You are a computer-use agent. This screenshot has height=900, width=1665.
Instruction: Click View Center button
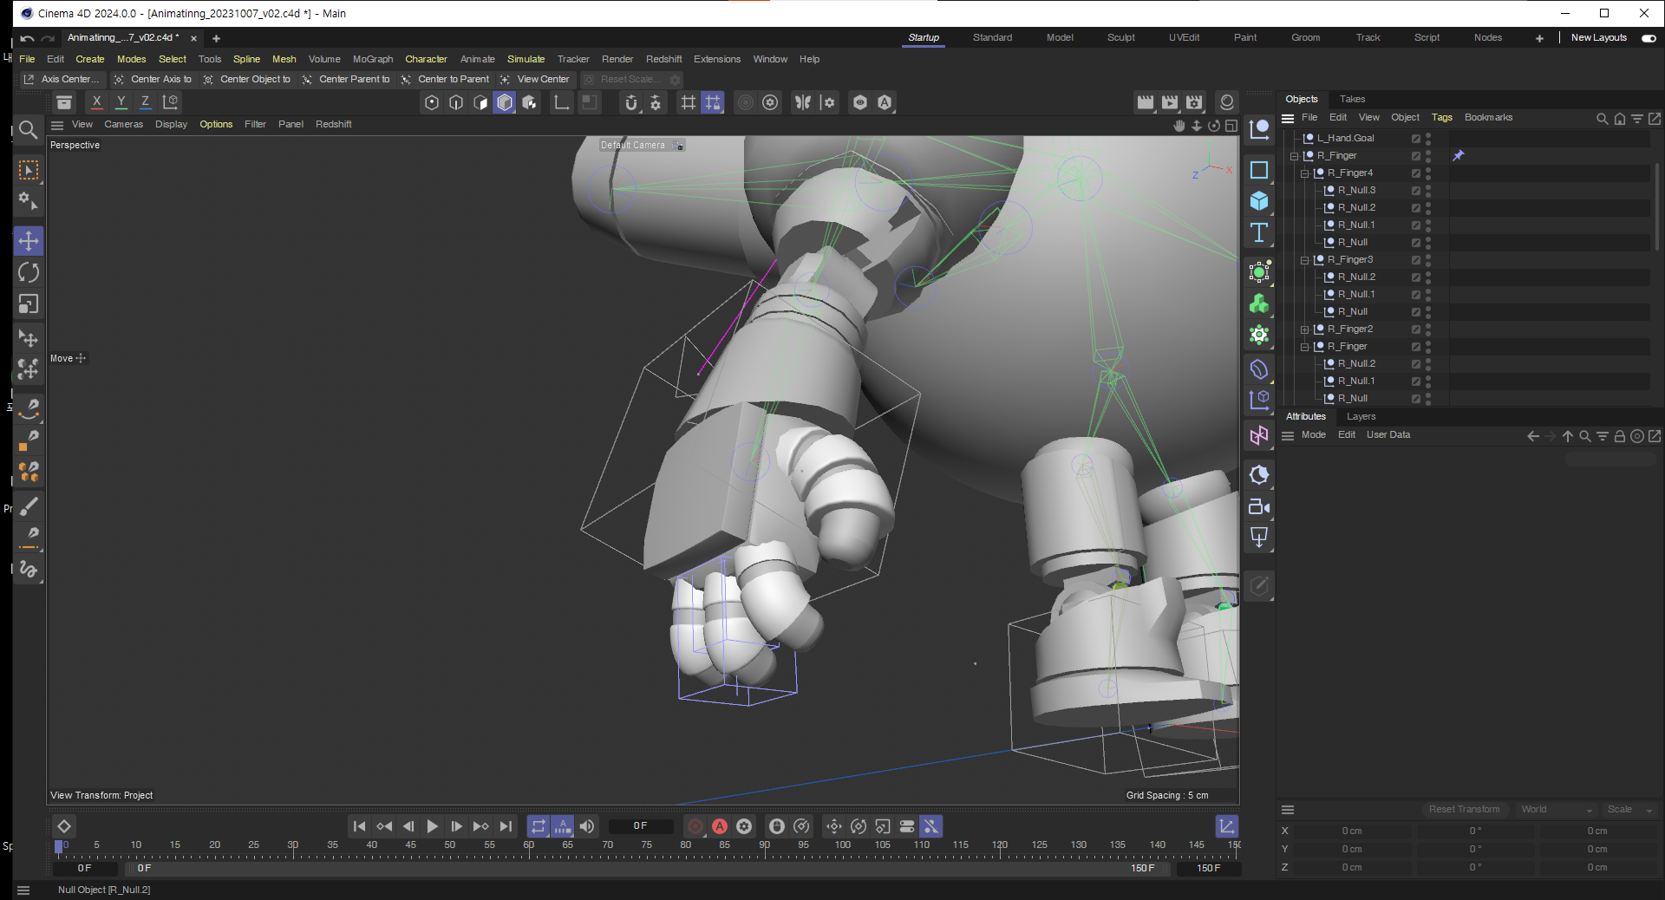coord(535,79)
